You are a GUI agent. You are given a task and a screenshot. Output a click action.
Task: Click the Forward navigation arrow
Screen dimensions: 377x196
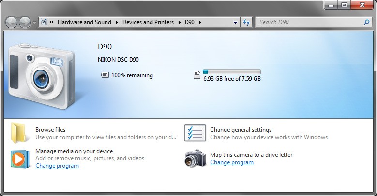(x=25, y=23)
